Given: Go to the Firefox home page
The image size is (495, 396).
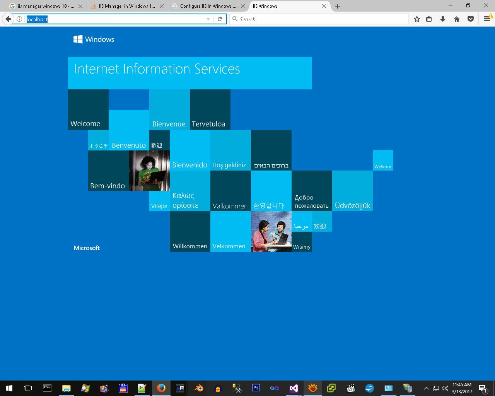Looking at the screenshot, I should (457, 19).
